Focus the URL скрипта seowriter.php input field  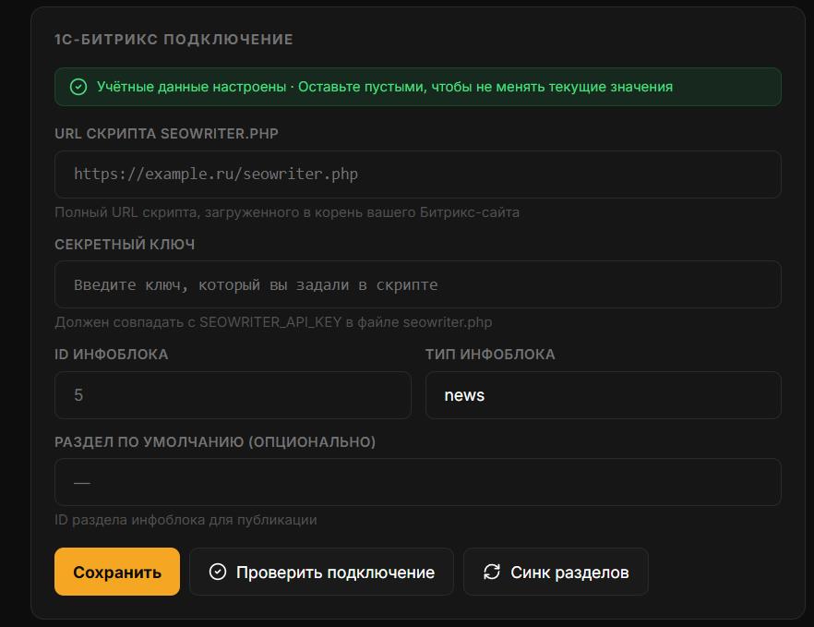pos(418,174)
